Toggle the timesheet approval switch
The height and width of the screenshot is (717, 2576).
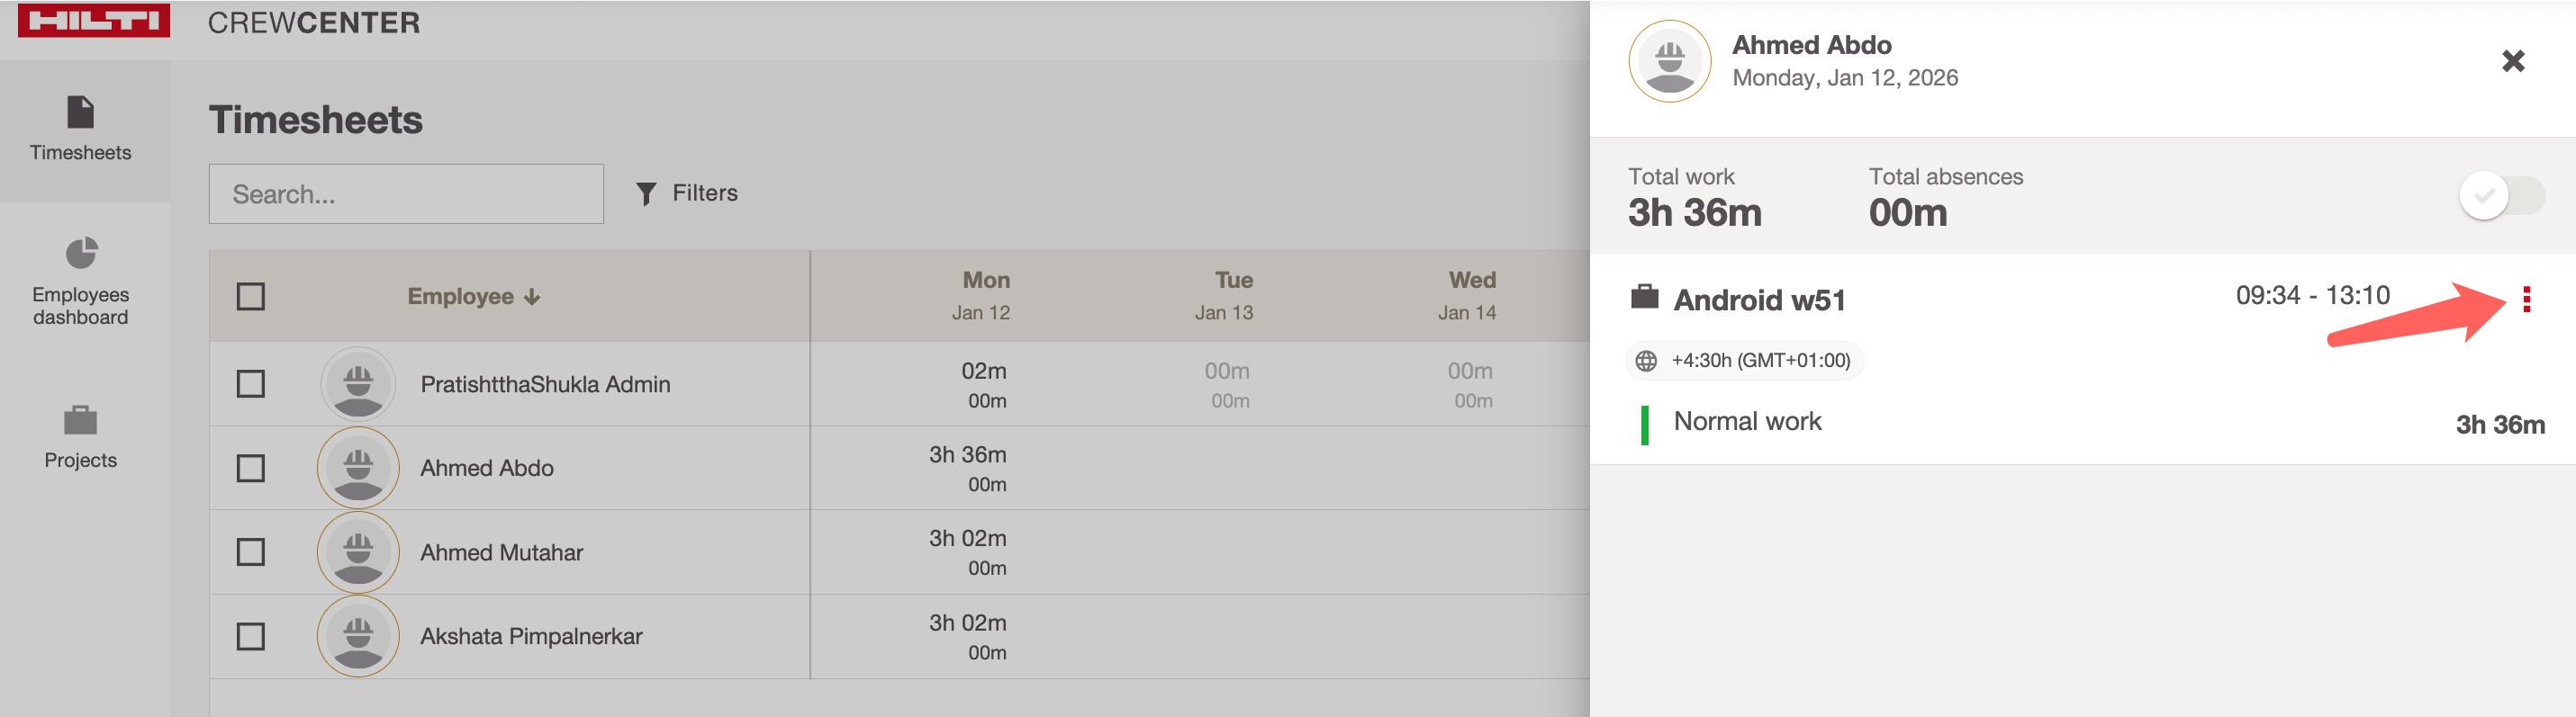point(2501,196)
